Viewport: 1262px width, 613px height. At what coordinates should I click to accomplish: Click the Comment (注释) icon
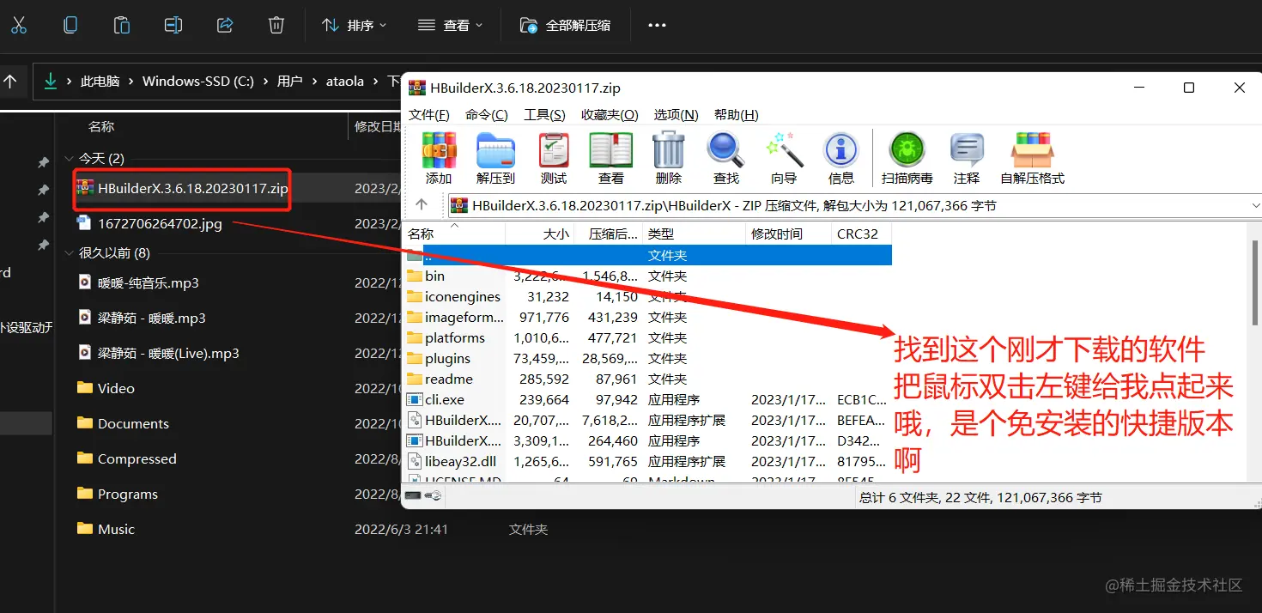pyautogui.click(x=967, y=158)
